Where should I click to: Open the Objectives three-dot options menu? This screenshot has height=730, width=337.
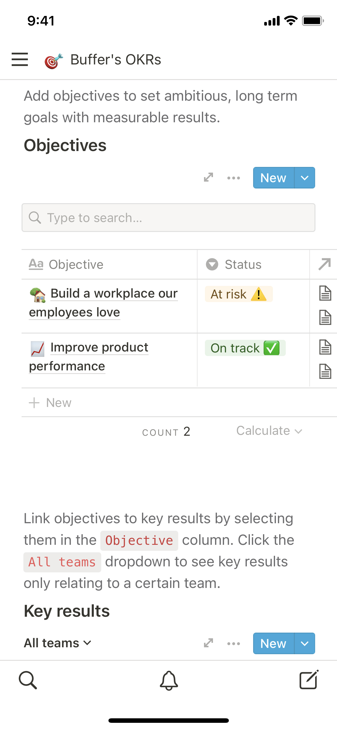(233, 178)
